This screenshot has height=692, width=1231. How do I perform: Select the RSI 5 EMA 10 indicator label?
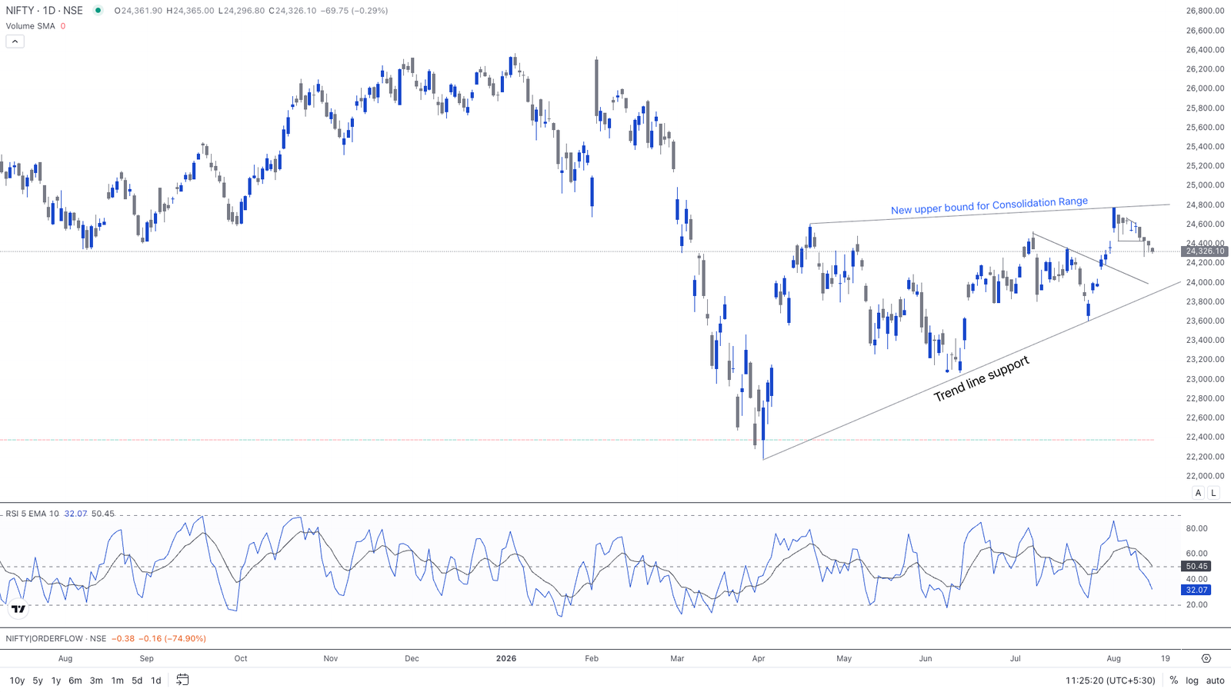[x=32, y=514]
